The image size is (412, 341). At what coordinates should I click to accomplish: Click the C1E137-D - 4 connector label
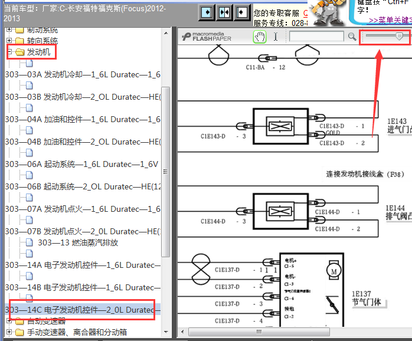pos(238,321)
